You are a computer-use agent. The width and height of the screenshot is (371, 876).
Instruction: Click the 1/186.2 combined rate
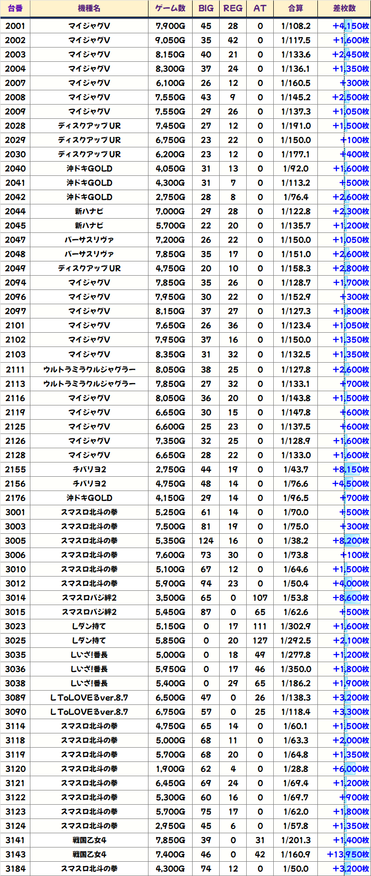tap(296, 683)
